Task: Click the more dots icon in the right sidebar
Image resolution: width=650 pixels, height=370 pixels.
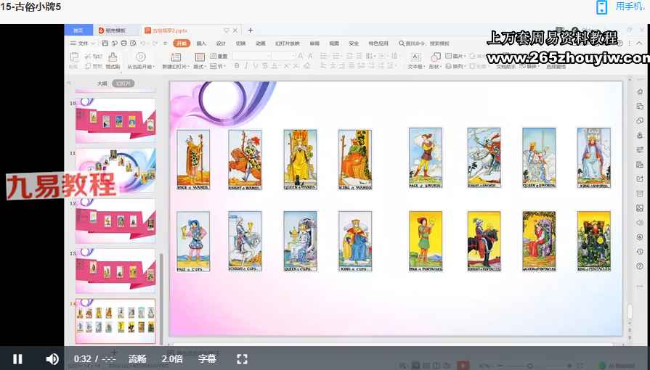Action: click(x=640, y=287)
